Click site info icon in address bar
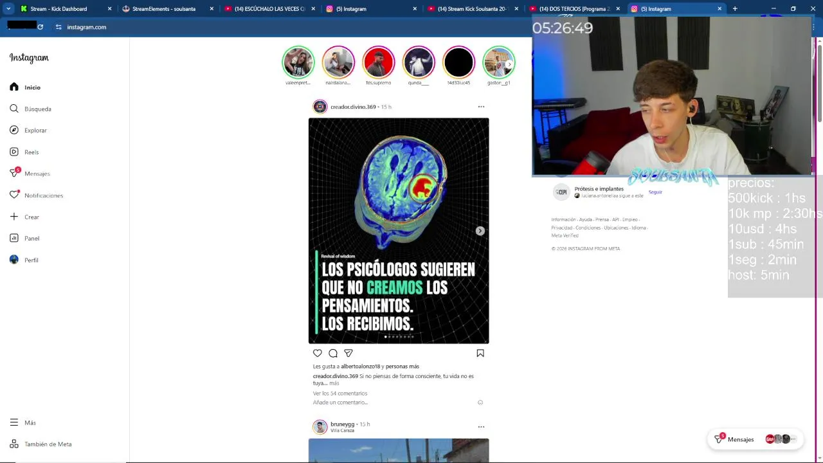Viewport: 823px width, 463px height. [x=59, y=27]
